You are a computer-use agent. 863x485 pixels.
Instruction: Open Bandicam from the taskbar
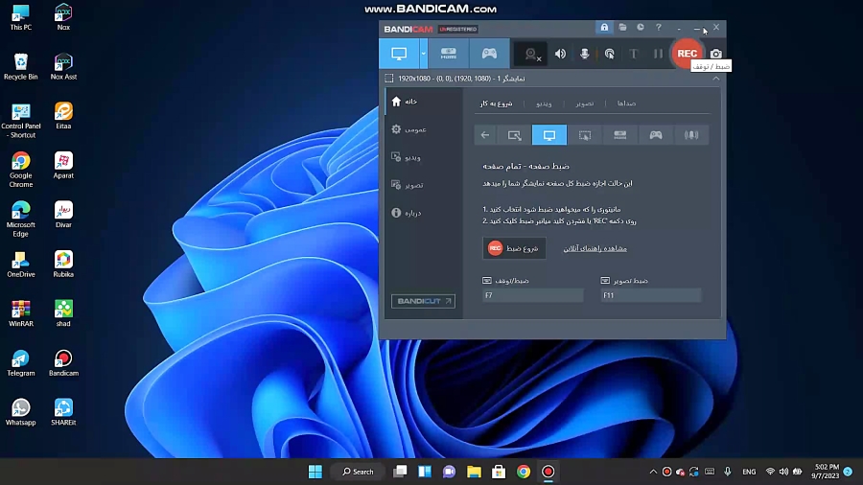click(548, 472)
